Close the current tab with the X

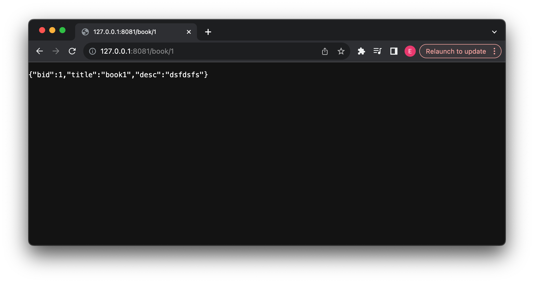click(189, 32)
